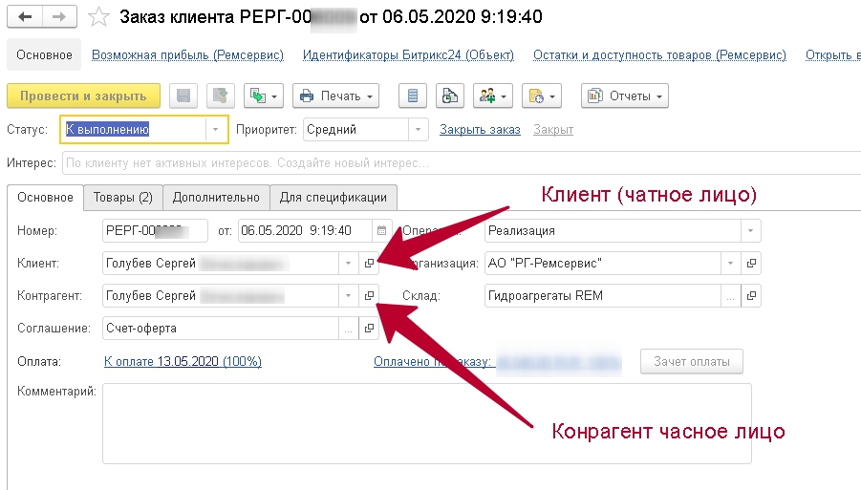
Task: Click the Провести и закрыть button
Action: tap(83, 96)
